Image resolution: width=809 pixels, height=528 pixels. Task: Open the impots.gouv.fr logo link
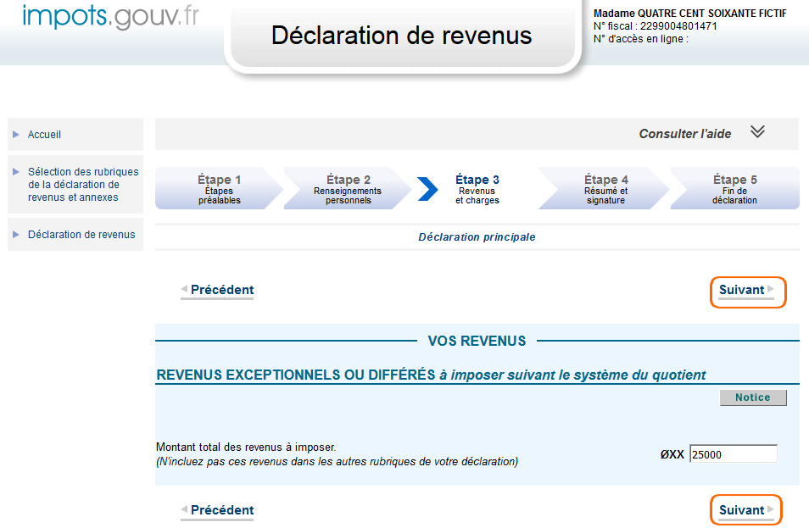[110, 16]
